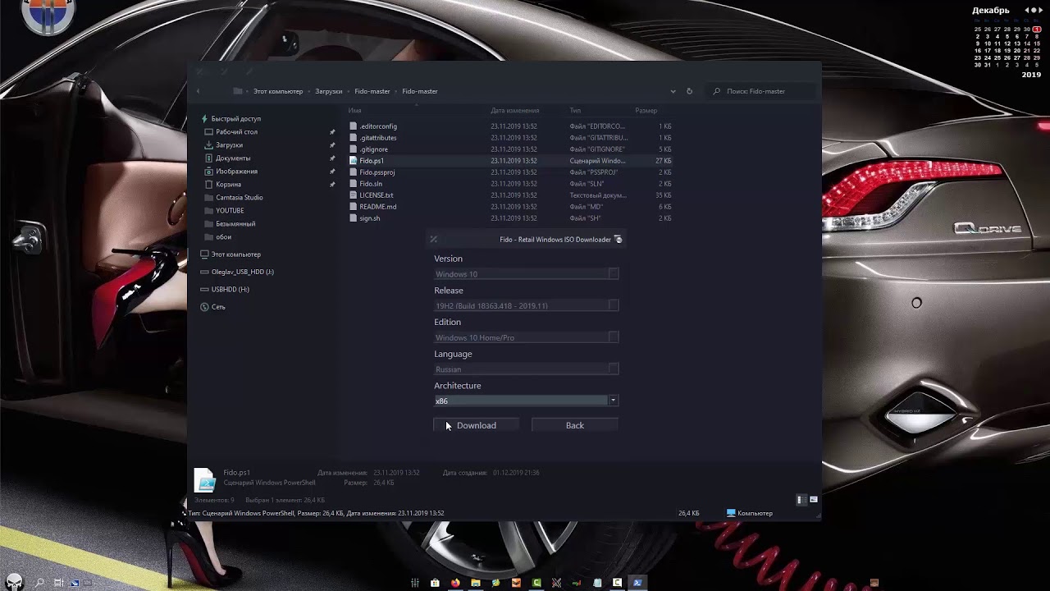Select the .editorconfig file
Image resolution: width=1050 pixels, height=591 pixels.
[378, 126]
